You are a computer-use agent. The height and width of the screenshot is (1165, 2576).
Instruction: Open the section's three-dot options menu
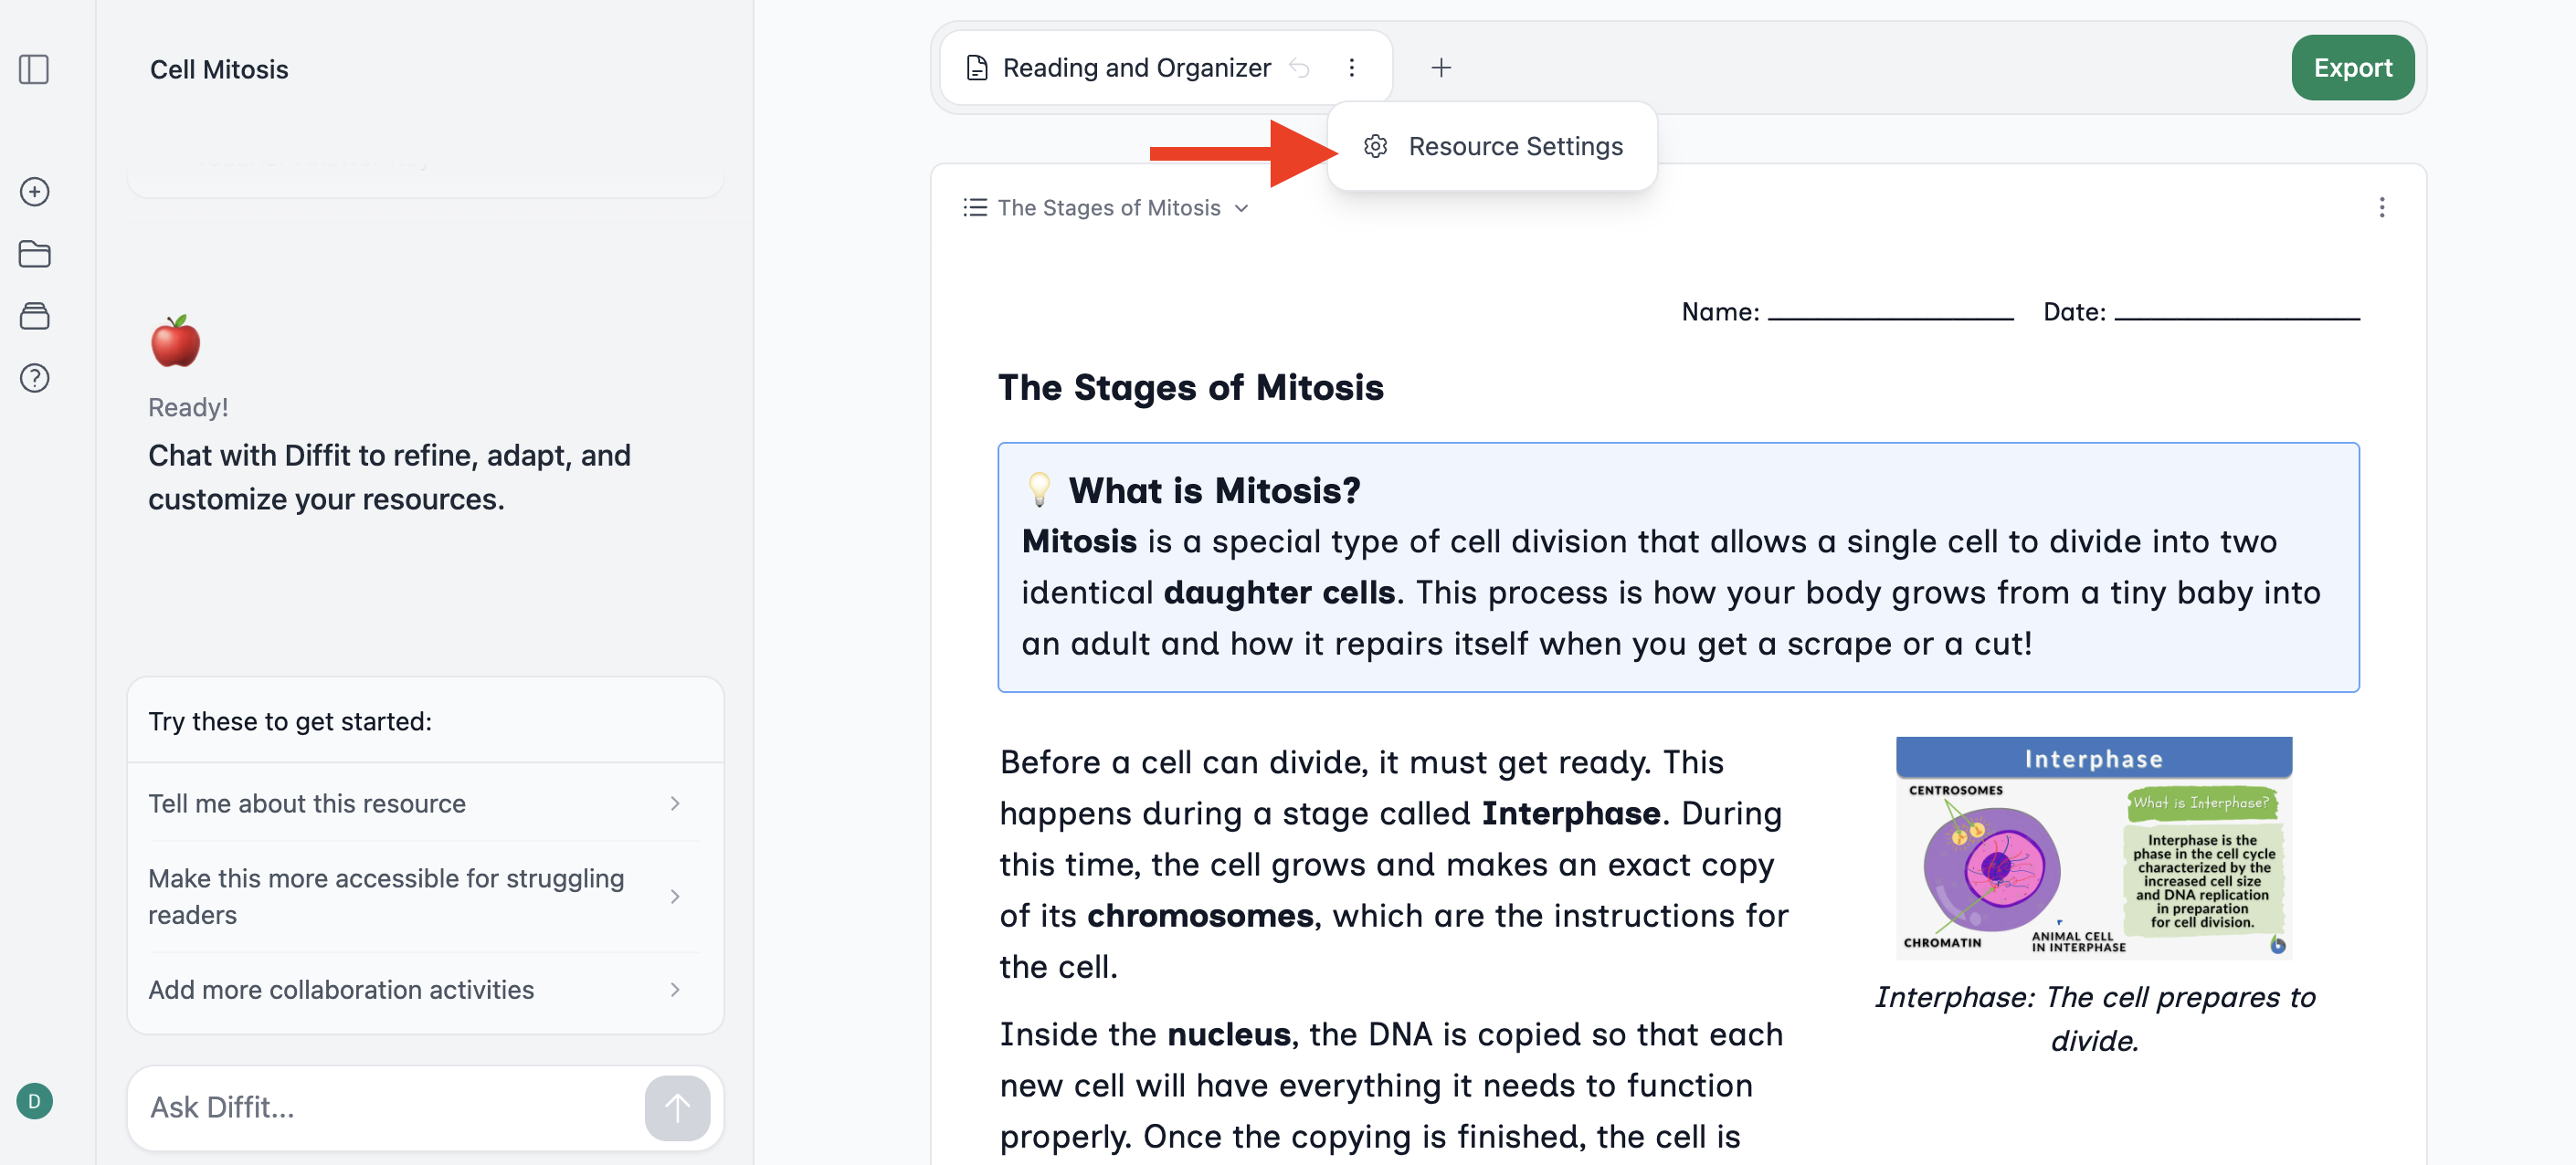pyautogui.click(x=2381, y=207)
